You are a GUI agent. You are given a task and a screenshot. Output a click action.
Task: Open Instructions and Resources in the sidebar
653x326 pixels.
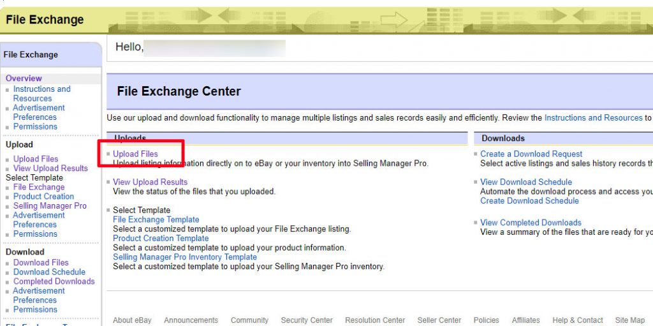coord(41,94)
